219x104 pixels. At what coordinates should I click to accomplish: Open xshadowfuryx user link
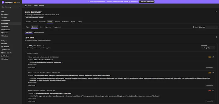[45, 57]
